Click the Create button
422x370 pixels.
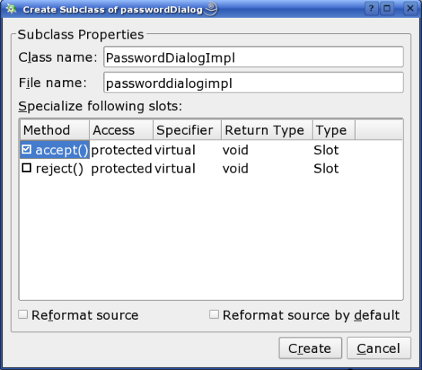(x=310, y=348)
